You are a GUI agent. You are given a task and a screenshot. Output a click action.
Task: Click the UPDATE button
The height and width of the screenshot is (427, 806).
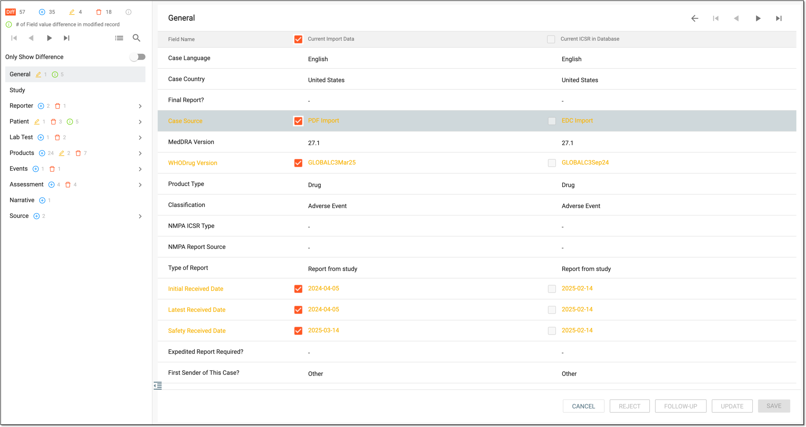point(732,406)
